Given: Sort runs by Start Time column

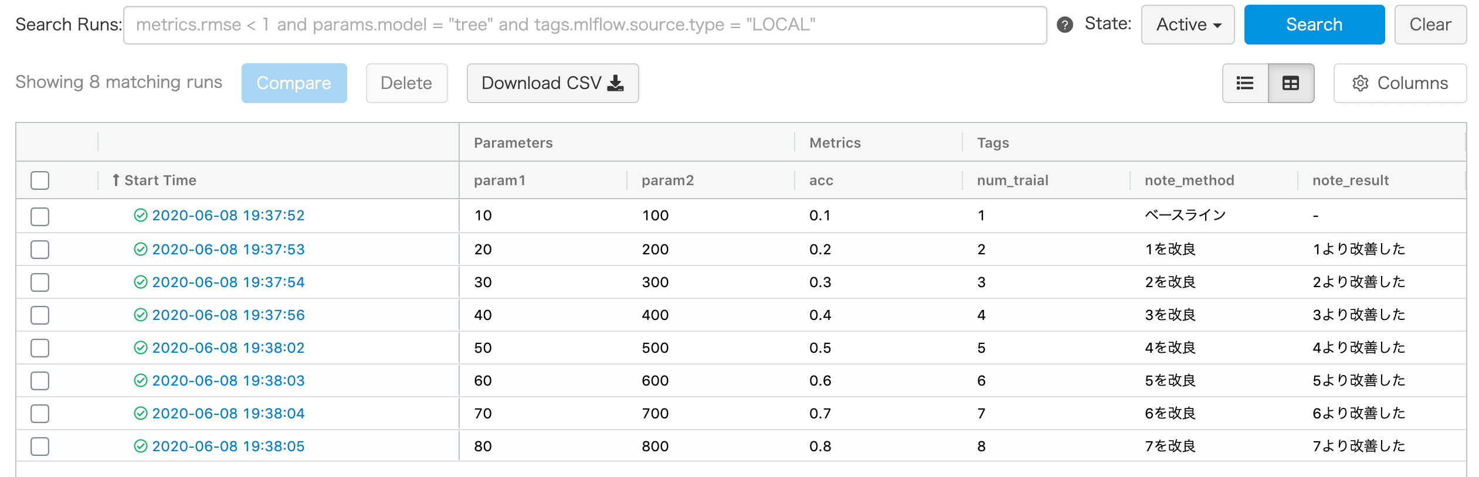Looking at the screenshot, I should point(154,180).
